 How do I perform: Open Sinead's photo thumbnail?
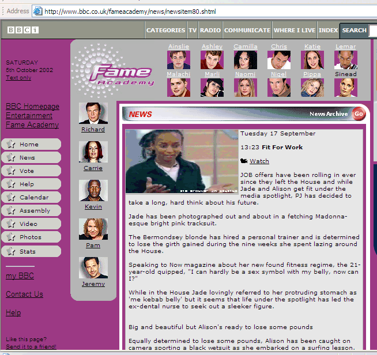click(x=346, y=88)
